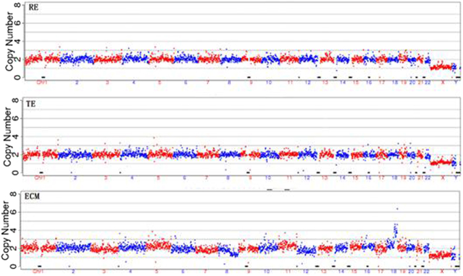This screenshot has width=463, height=276.
Task: Click chromosome X label under the RE plot
Action: (x=443, y=83)
